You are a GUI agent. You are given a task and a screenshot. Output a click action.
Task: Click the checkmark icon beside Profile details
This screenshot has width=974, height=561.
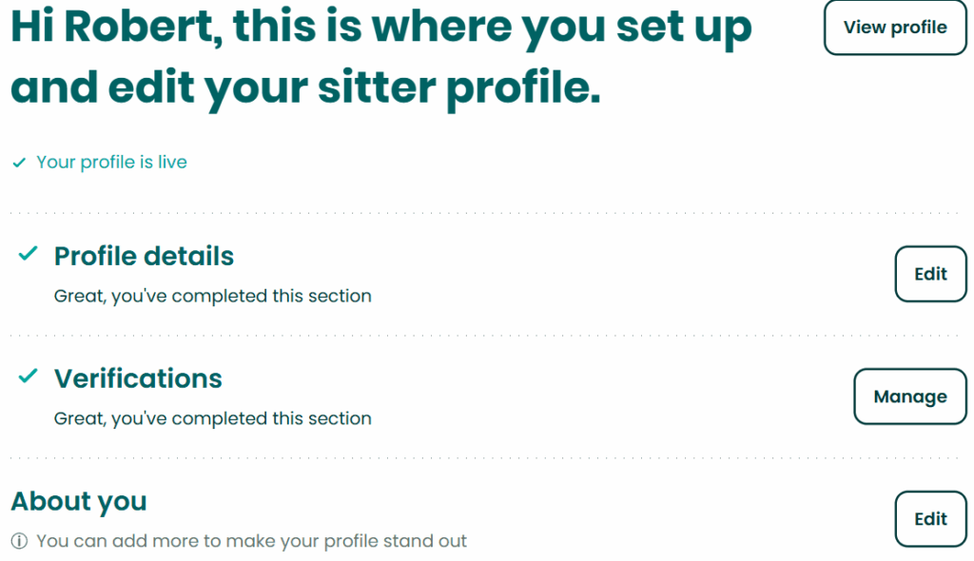(28, 254)
